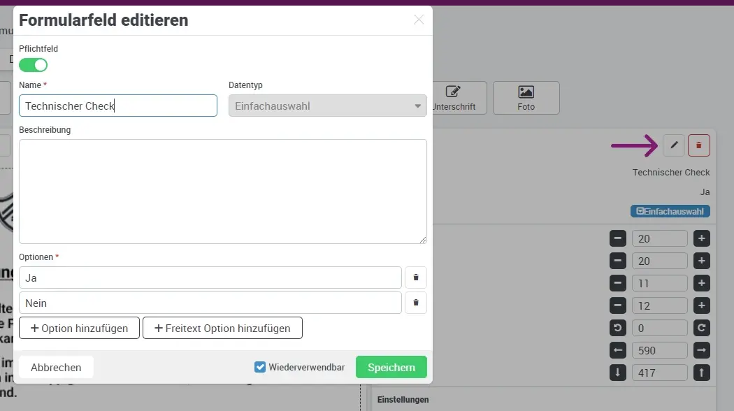734x411 pixels.
Task: Click the blue Einfachauswahl badge
Action: tap(670, 211)
